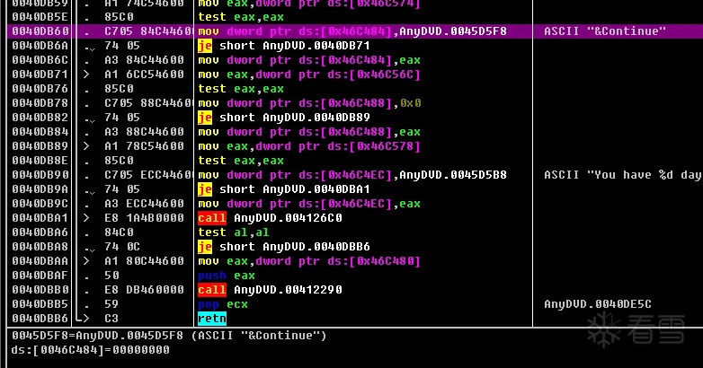Select the 'pop ecx' instruction
The width and height of the screenshot is (703, 368).
click(x=223, y=304)
